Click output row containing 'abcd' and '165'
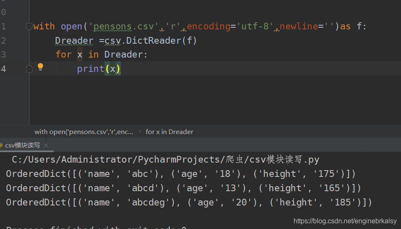The height and width of the screenshot is (229, 401). (183, 188)
